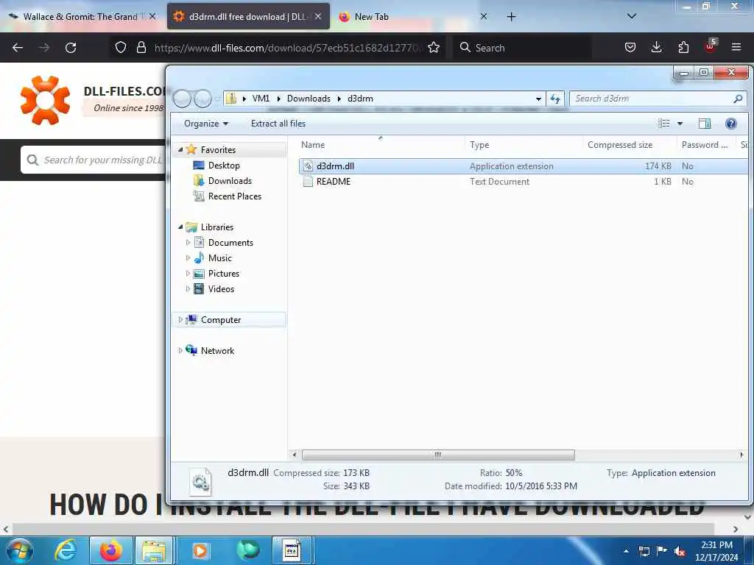Close the New Tab tab
Screen dimensions: 754x565
point(484,16)
